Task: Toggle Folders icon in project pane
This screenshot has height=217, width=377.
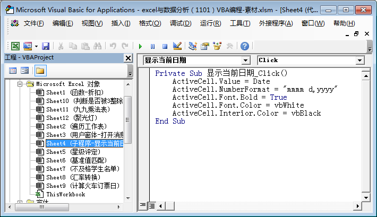Action: click(x=40, y=71)
